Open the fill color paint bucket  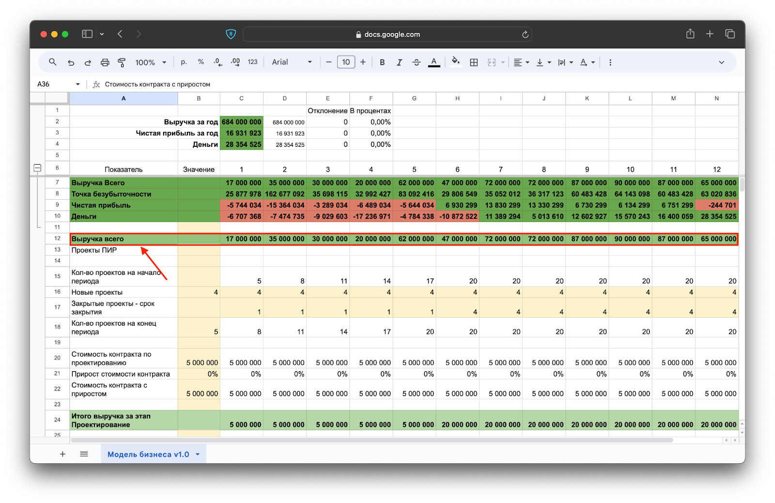(455, 62)
